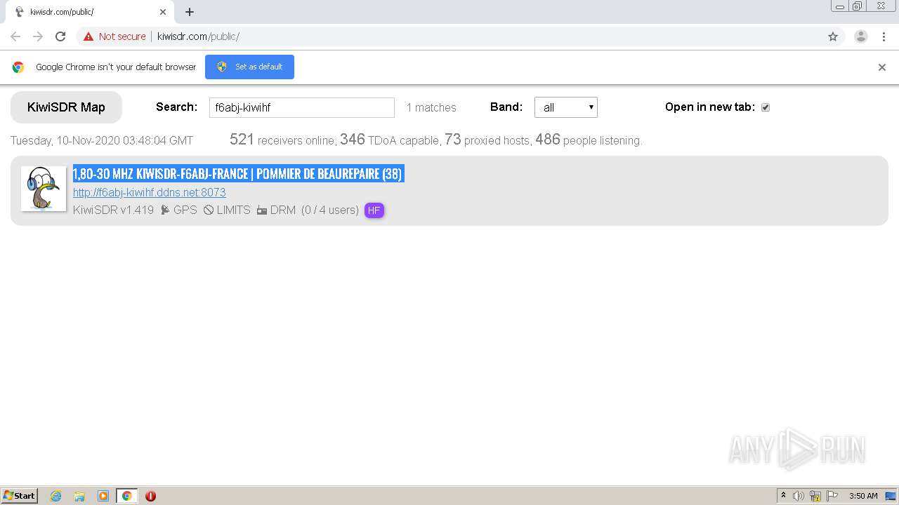Click the '486 people listening' statistic
The height and width of the screenshot is (505, 899).
pos(589,140)
